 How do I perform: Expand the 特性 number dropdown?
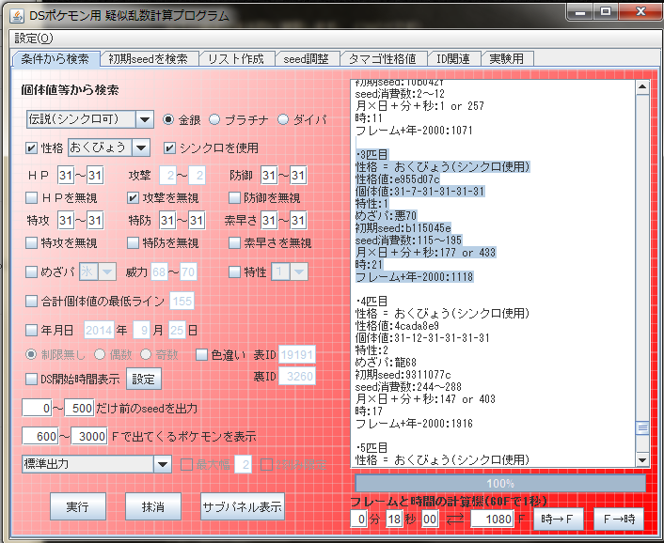[x=299, y=271]
